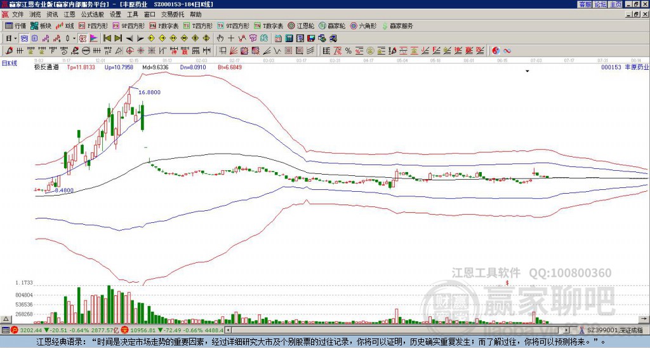650x348 pixels.
Task: Open the 赢家轮 wheel tool
Action: pyautogui.click(x=332, y=26)
